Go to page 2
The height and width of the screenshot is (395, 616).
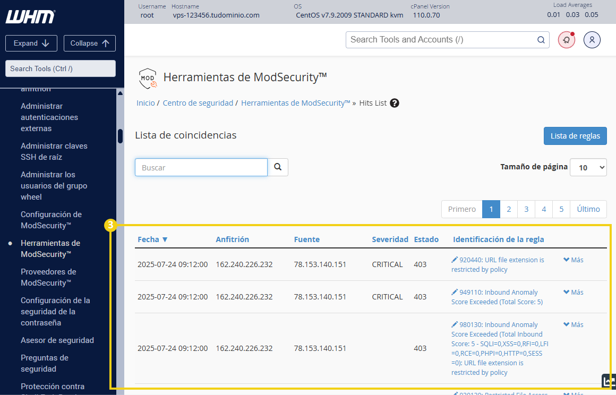click(x=509, y=209)
